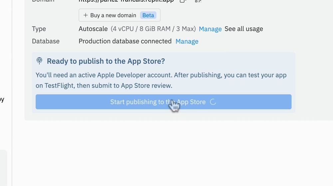Click the Database row label
The image size is (333, 186).
point(46,41)
